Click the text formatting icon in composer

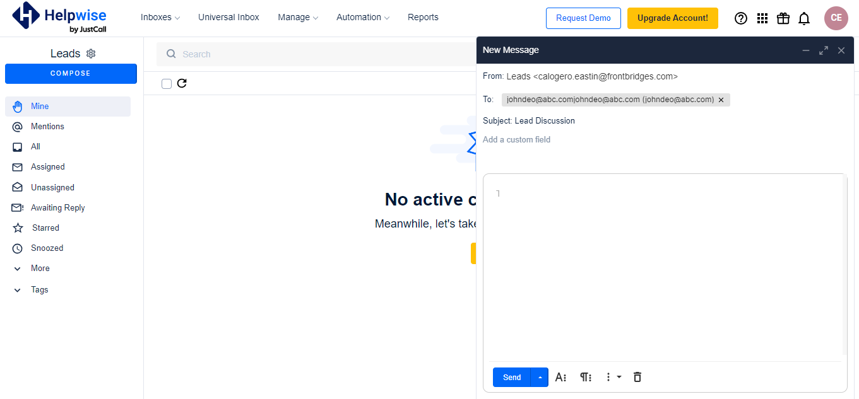coord(560,377)
